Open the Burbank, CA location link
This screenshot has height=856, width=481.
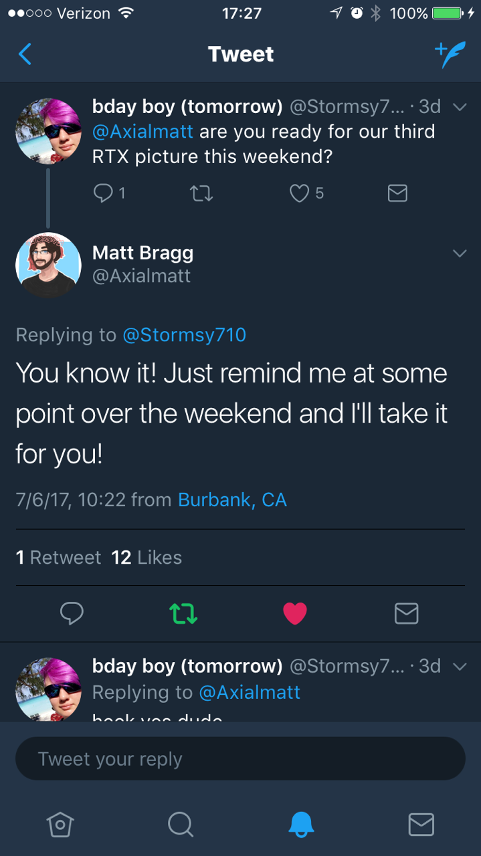click(232, 500)
